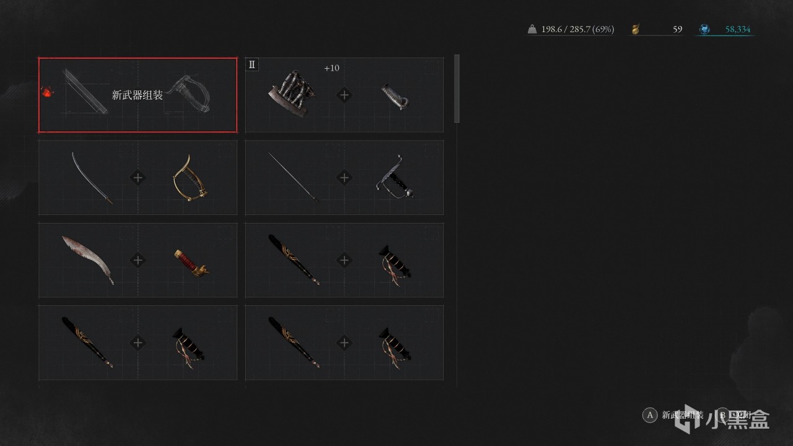Choose the bloodied kukri blade
793x446 pixels.
(x=89, y=260)
